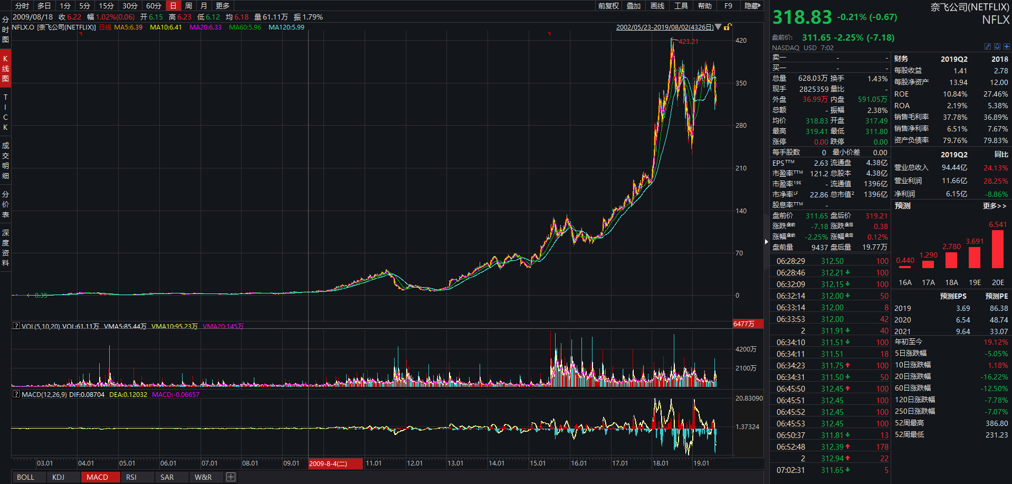Click the pencil edit note icon
1012x484 pixels.
pos(988,46)
